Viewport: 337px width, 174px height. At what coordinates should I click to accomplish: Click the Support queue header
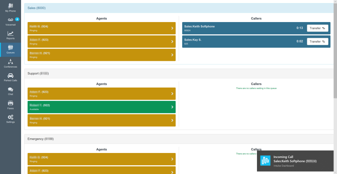point(179,74)
